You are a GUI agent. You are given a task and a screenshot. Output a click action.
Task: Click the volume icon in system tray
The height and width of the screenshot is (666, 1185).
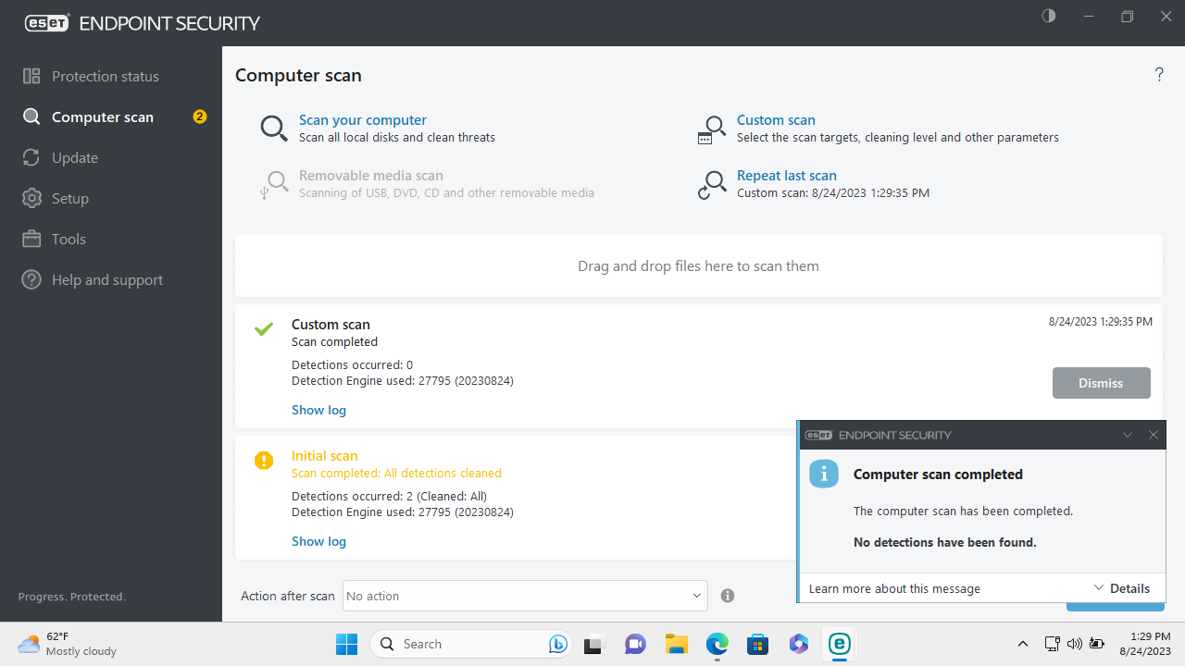pyautogui.click(x=1075, y=644)
